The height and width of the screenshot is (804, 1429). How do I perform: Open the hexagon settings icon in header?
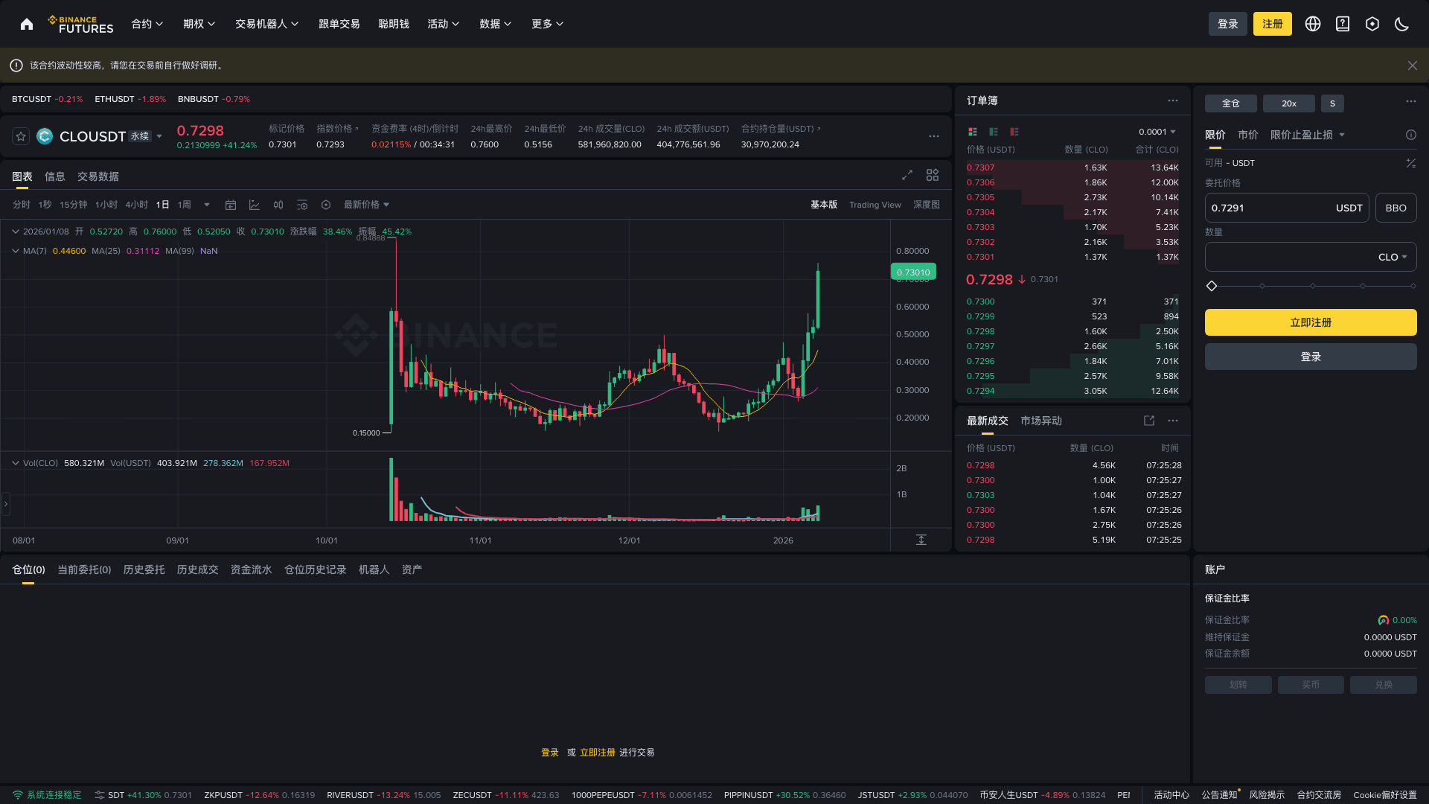pyautogui.click(x=1372, y=24)
